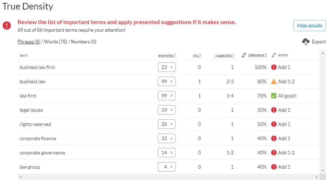Expand the 4 examples for law group
The width and height of the screenshot is (331, 184).
tap(167, 167)
